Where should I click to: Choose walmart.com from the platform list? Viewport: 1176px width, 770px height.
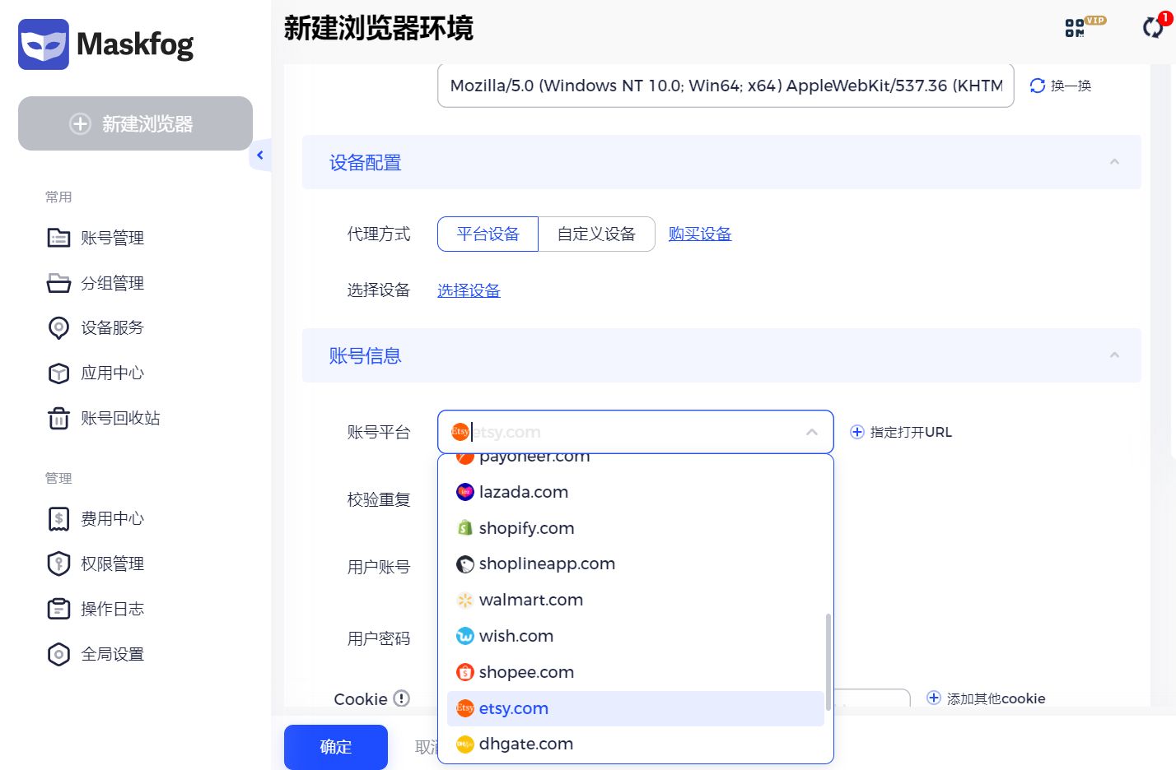tap(635, 600)
